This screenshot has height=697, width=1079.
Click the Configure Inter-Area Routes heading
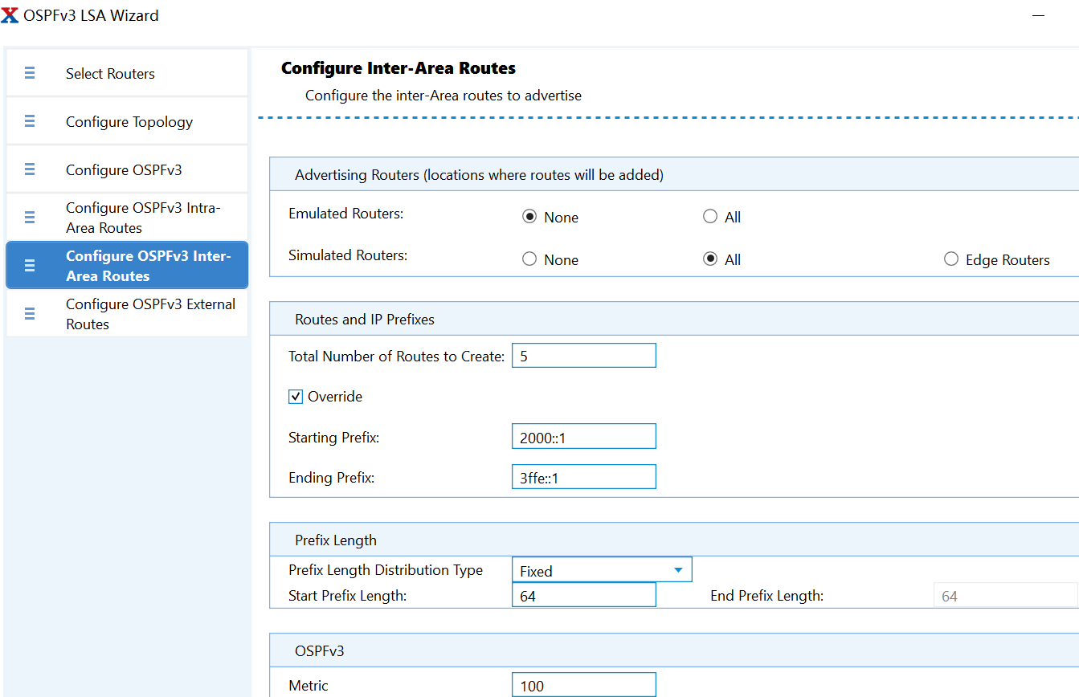[x=398, y=68]
